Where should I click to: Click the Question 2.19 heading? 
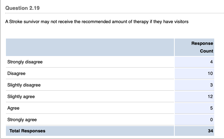click(22, 8)
